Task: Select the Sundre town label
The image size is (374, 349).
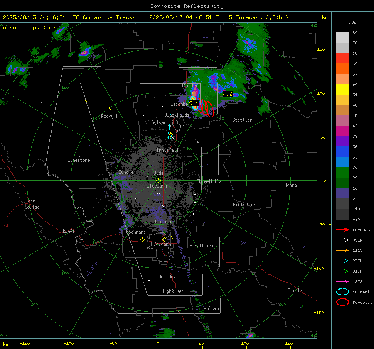Action: [x=126, y=172]
